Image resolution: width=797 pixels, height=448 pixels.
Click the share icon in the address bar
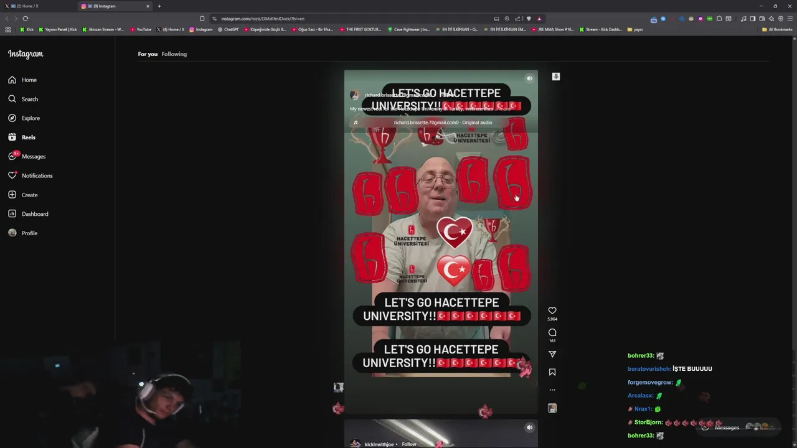[517, 19]
